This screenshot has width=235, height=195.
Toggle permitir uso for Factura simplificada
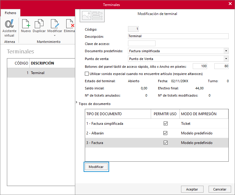(x=165, y=124)
